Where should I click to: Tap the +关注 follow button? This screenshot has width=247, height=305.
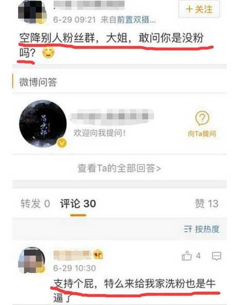pos(199,9)
